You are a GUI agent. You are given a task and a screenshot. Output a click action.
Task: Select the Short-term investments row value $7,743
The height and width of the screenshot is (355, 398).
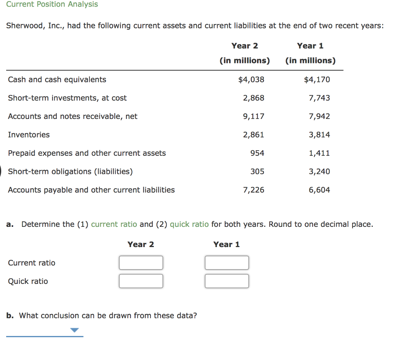(x=319, y=98)
